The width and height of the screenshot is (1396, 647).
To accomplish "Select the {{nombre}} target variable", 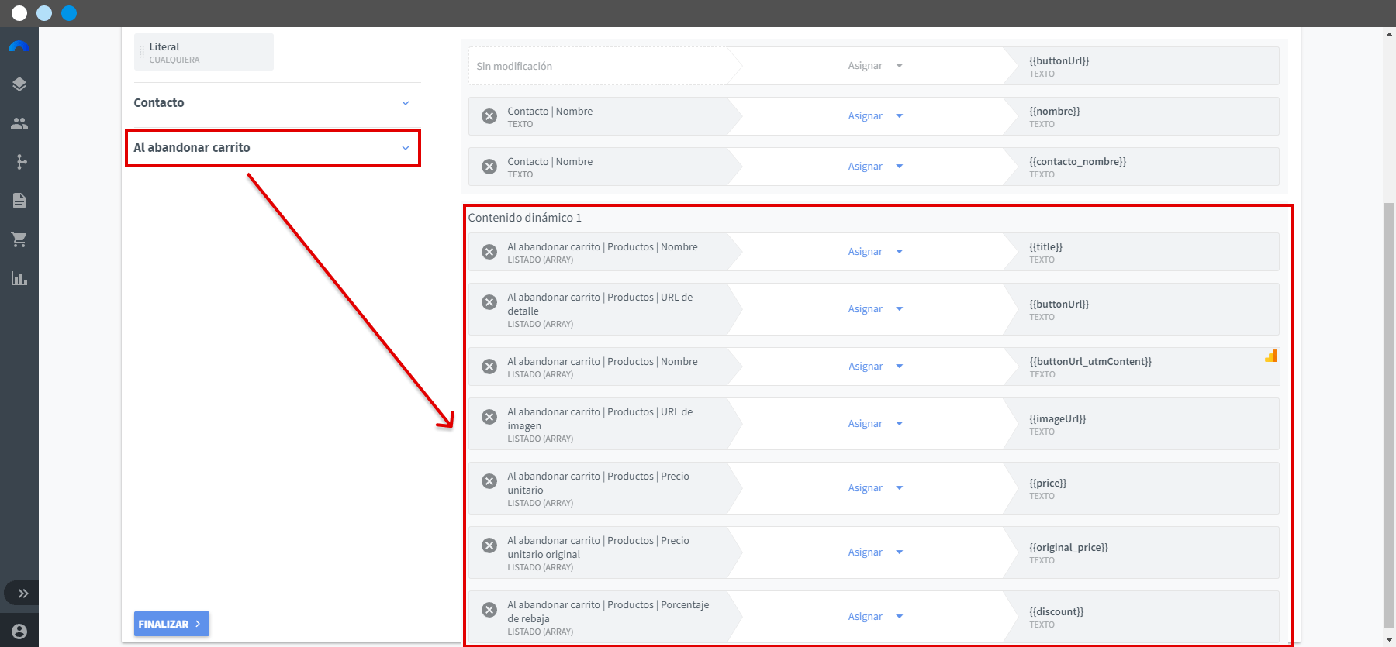I will tap(1142, 116).
